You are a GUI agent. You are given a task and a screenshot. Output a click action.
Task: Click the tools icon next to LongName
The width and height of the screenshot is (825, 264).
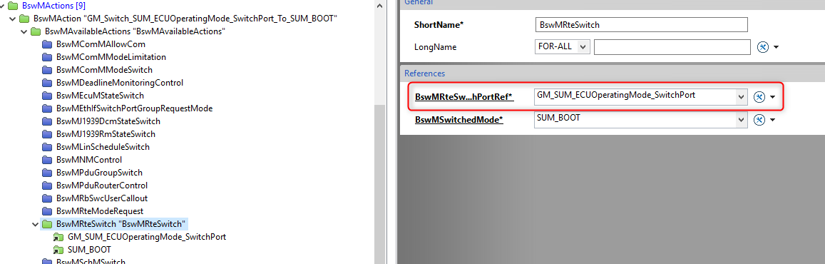(762, 47)
